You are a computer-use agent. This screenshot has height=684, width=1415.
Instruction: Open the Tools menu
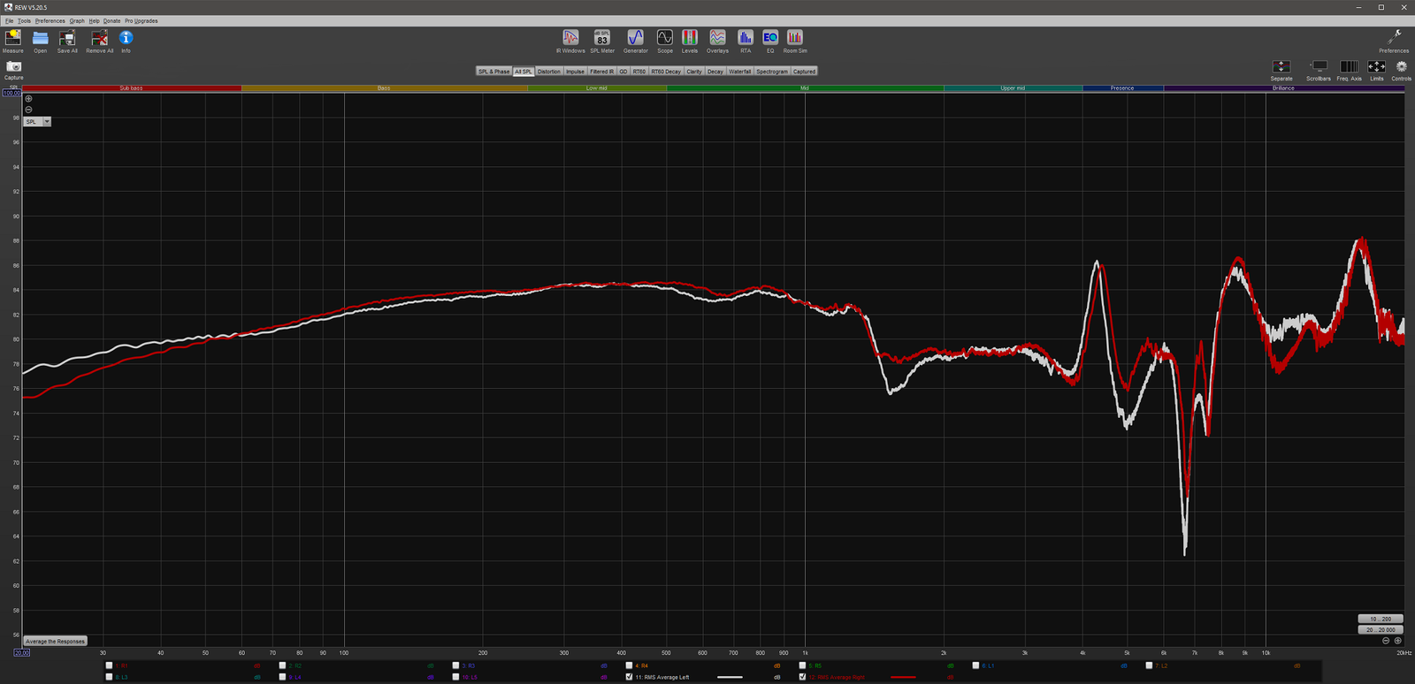(x=24, y=20)
